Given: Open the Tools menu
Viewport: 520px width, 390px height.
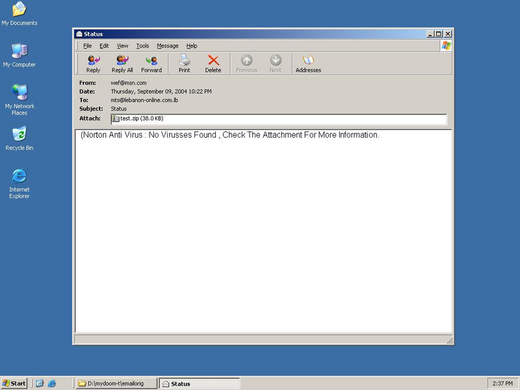Looking at the screenshot, I should (142, 45).
